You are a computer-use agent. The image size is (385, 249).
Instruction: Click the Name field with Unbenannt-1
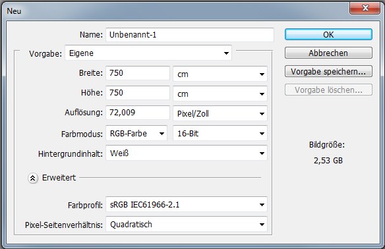point(190,35)
